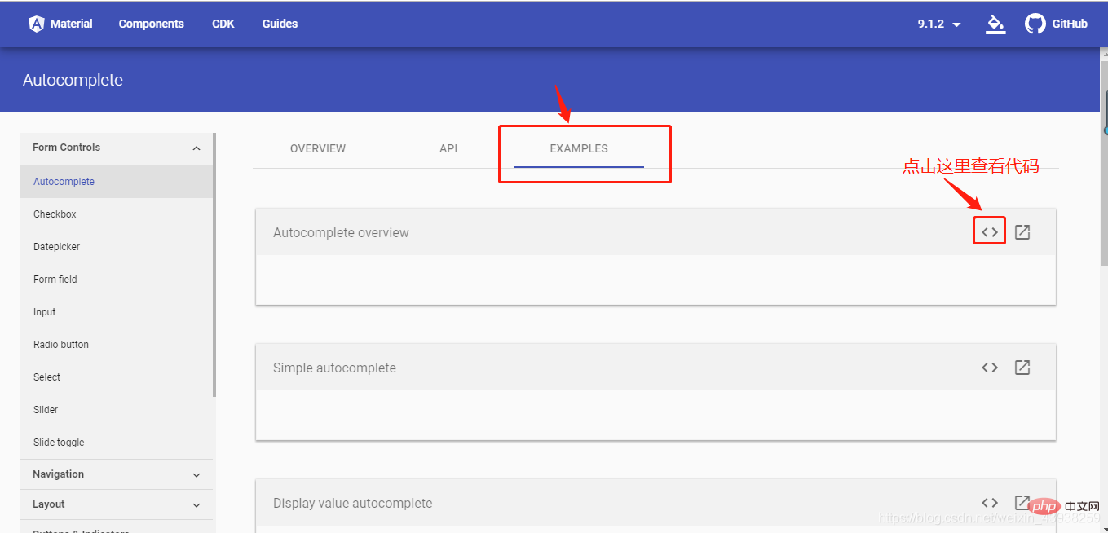Open the Guides menu item

[x=280, y=24]
